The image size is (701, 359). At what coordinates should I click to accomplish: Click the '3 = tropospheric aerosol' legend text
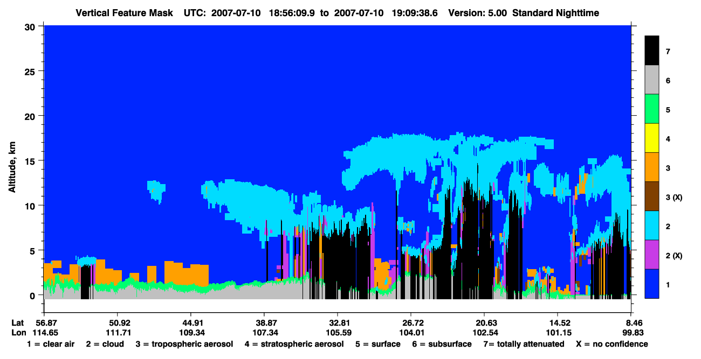[184, 344]
